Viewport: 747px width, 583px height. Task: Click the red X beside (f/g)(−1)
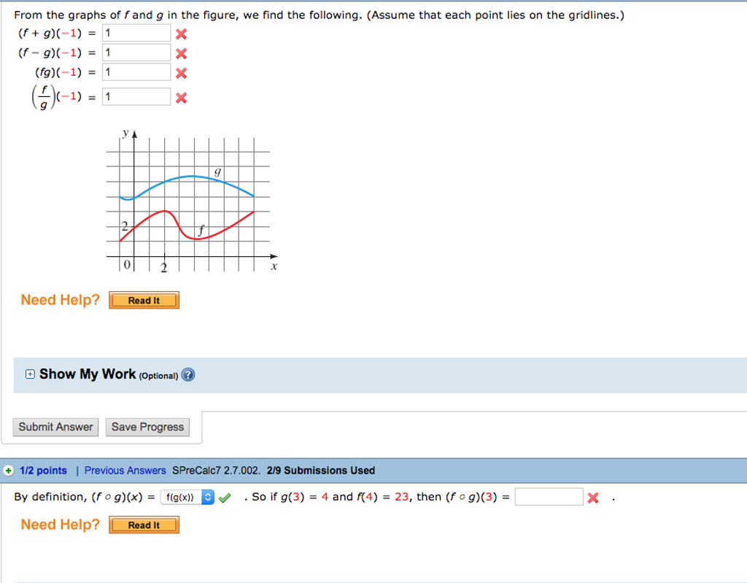(x=182, y=96)
